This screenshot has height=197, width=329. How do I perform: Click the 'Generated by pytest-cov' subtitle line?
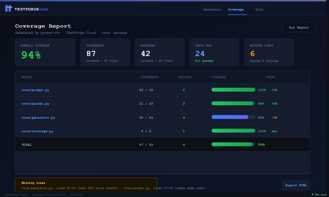coord(71,33)
